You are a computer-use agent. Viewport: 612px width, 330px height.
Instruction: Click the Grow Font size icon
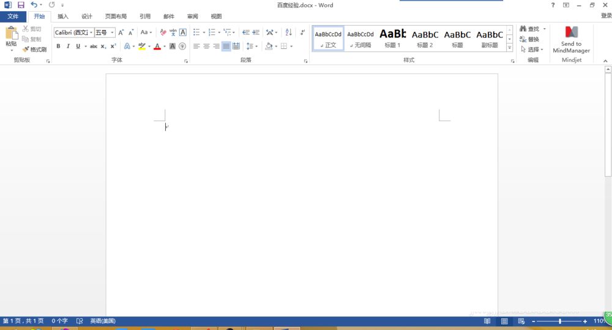(x=121, y=32)
